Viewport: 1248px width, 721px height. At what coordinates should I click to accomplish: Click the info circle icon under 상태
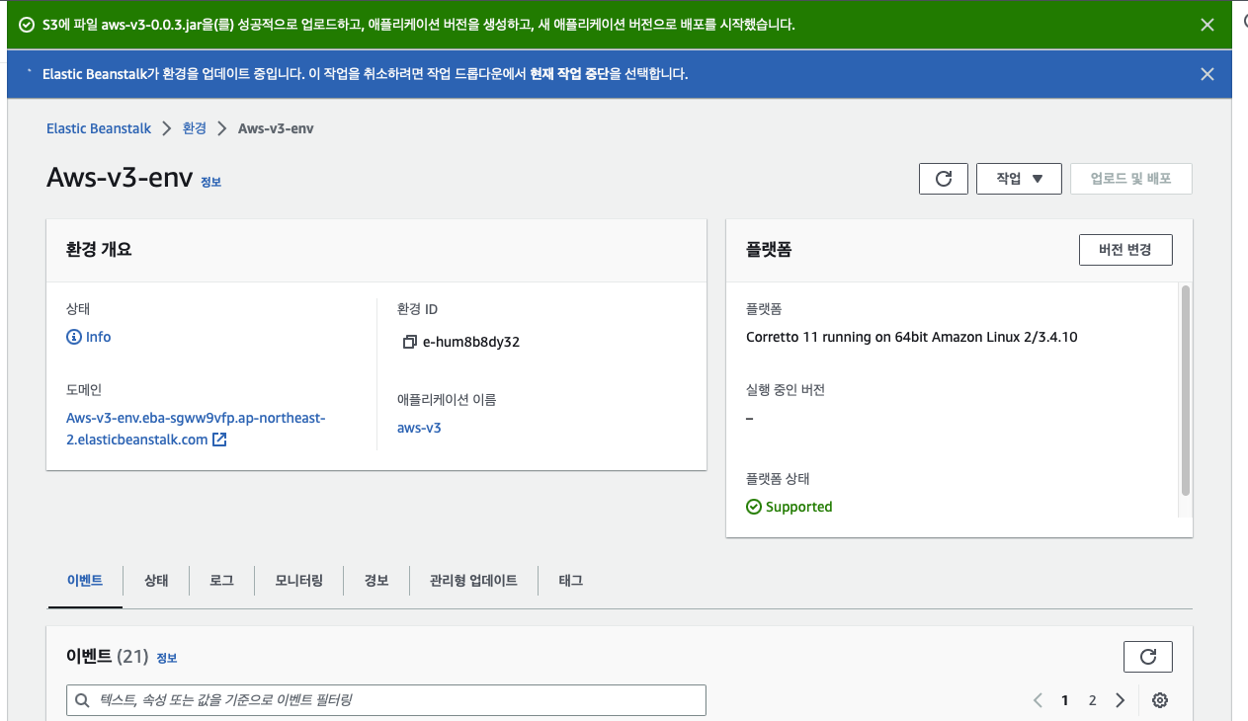pyautogui.click(x=74, y=337)
